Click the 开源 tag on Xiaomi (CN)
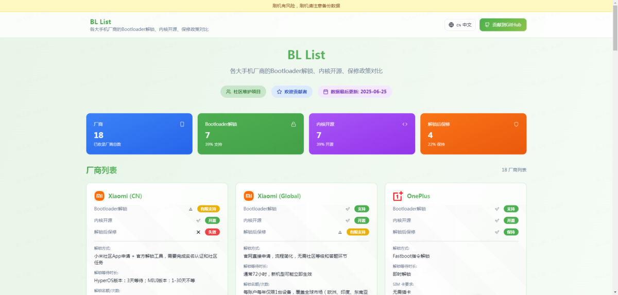Viewport: 618px width, 295px height. tap(212, 220)
